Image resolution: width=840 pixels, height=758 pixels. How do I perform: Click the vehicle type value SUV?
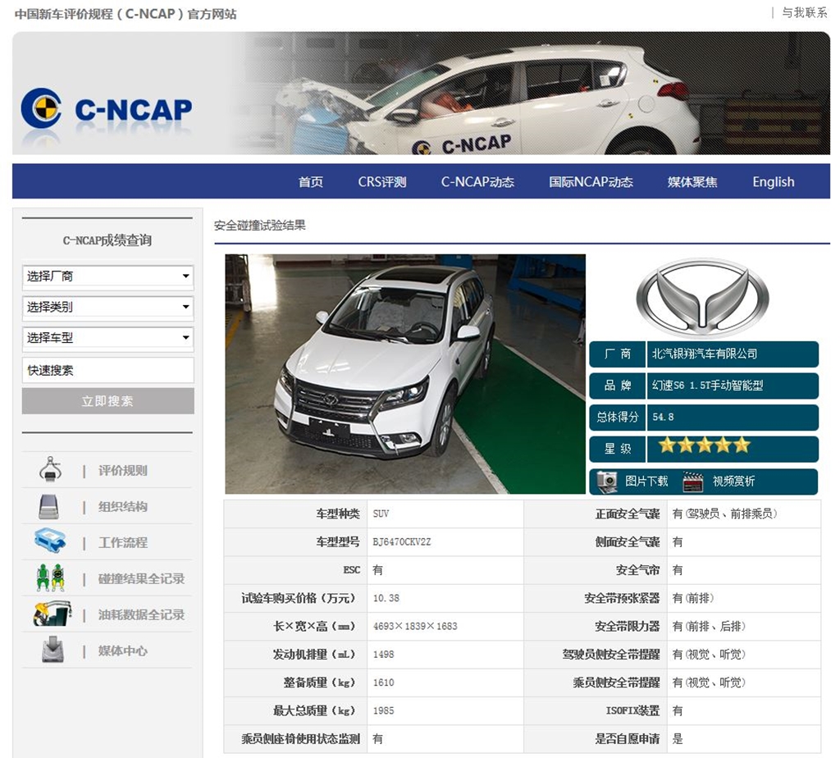381,514
